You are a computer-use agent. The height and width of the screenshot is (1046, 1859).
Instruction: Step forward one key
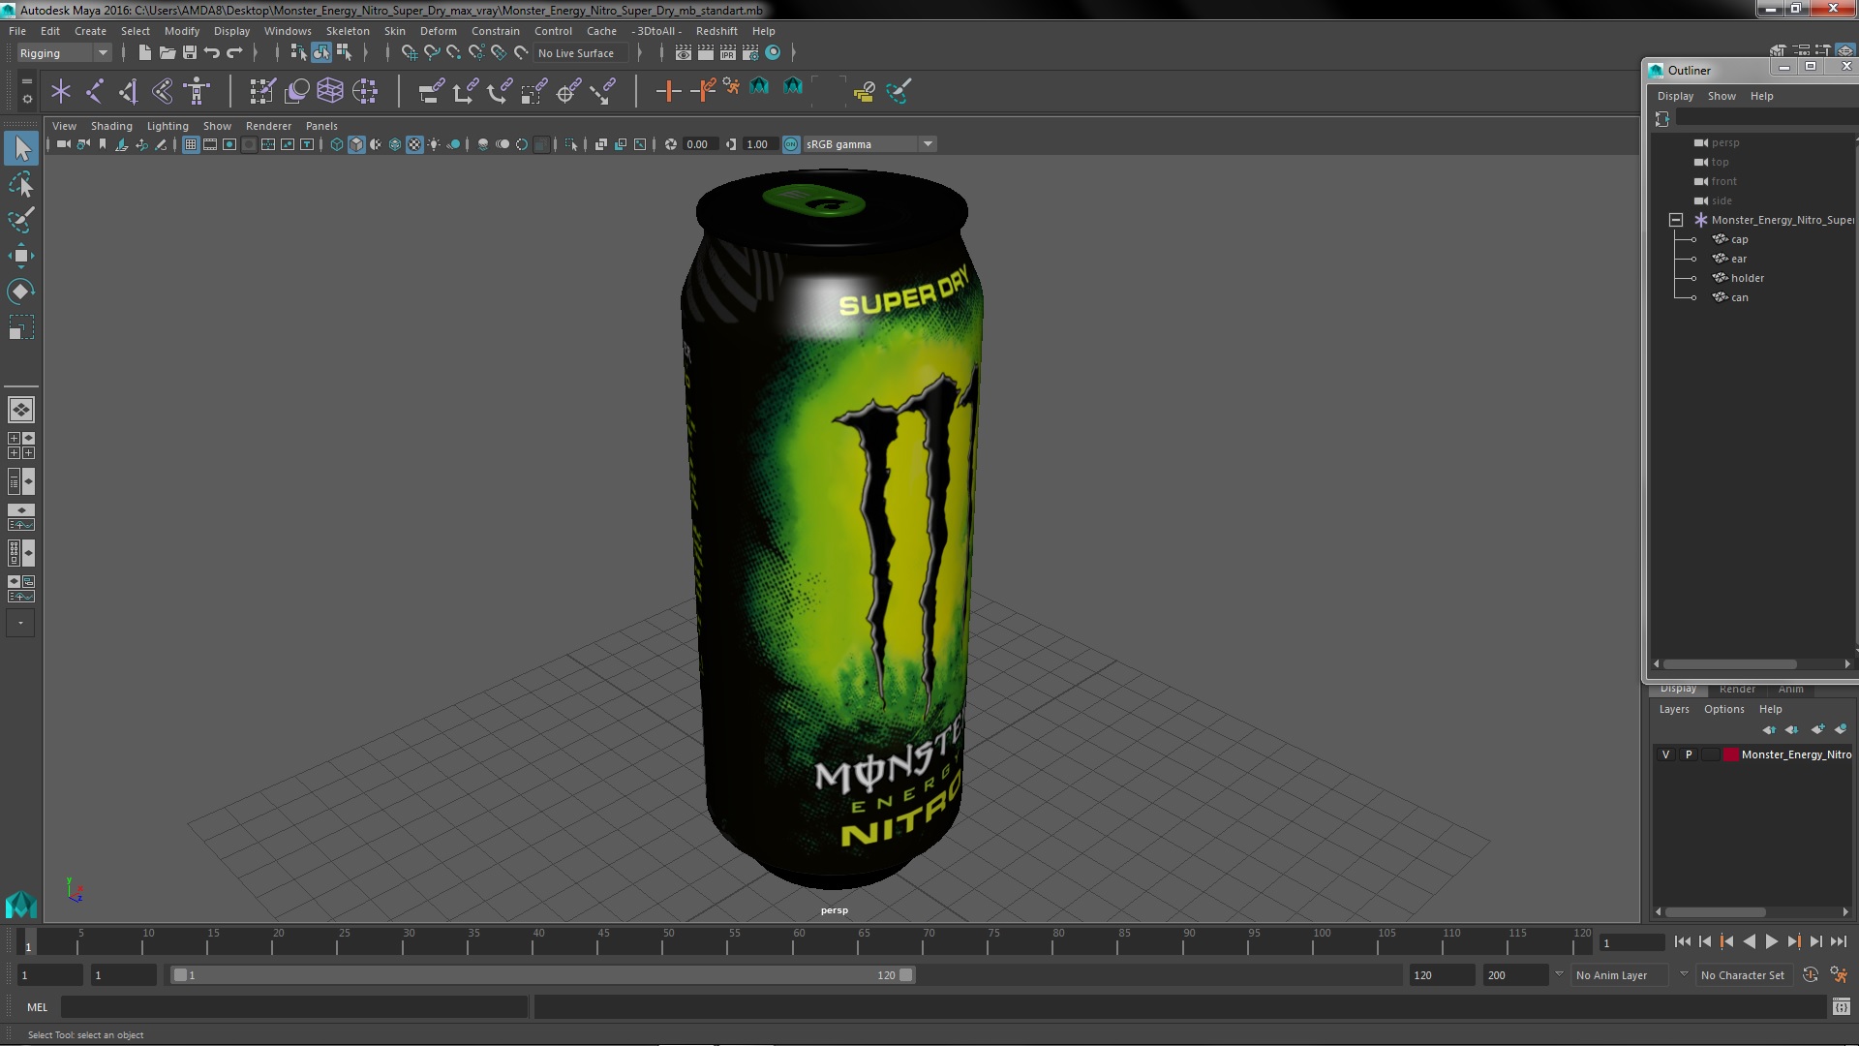click(1793, 941)
